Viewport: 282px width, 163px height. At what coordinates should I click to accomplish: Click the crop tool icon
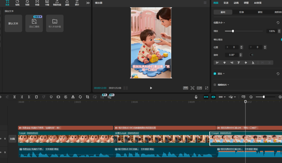[87, 97]
